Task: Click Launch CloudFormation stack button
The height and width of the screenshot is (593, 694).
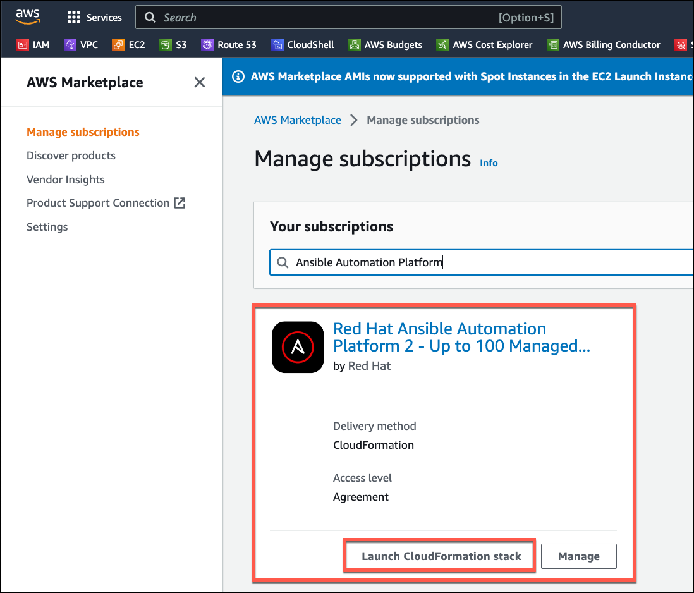Action: click(x=441, y=556)
